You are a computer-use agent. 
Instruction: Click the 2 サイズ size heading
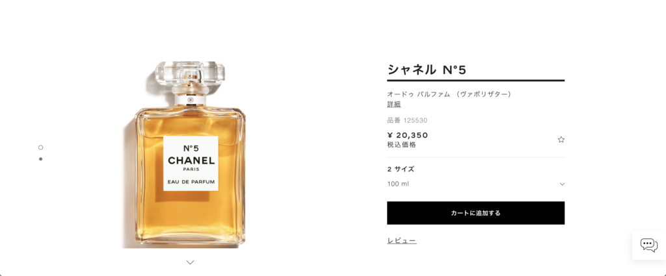coord(401,169)
